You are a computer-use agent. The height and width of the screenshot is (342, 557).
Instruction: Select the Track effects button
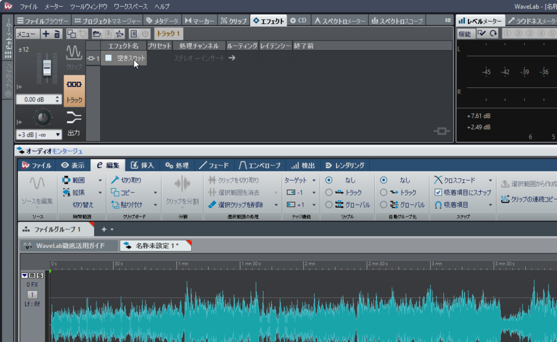coord(74,91)
